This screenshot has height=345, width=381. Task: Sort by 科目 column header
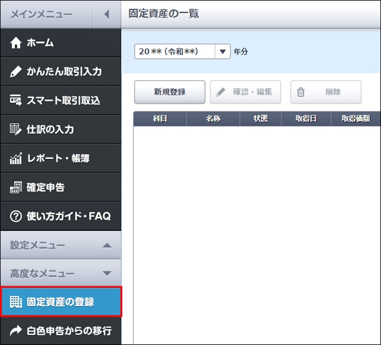tap(160, 119)
